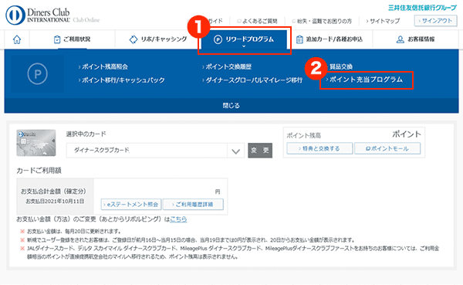Open 賞品交換 menu entry
Viewport: 463px width, 285px height.
pyautogui.click(x=341, y=67)
